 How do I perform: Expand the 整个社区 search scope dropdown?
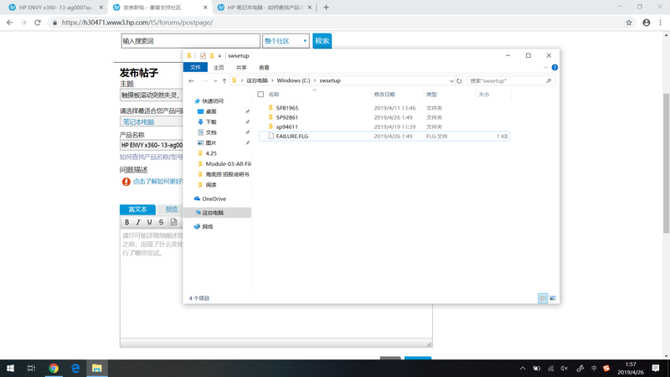pos(305,40)
